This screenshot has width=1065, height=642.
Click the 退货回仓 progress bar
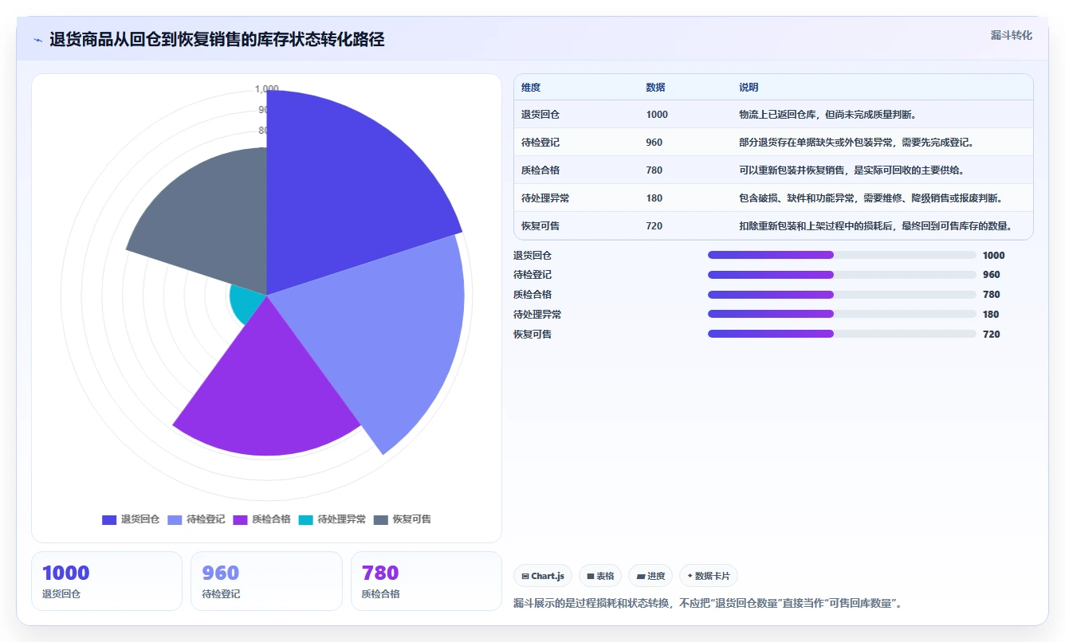[x=842, y=255]
